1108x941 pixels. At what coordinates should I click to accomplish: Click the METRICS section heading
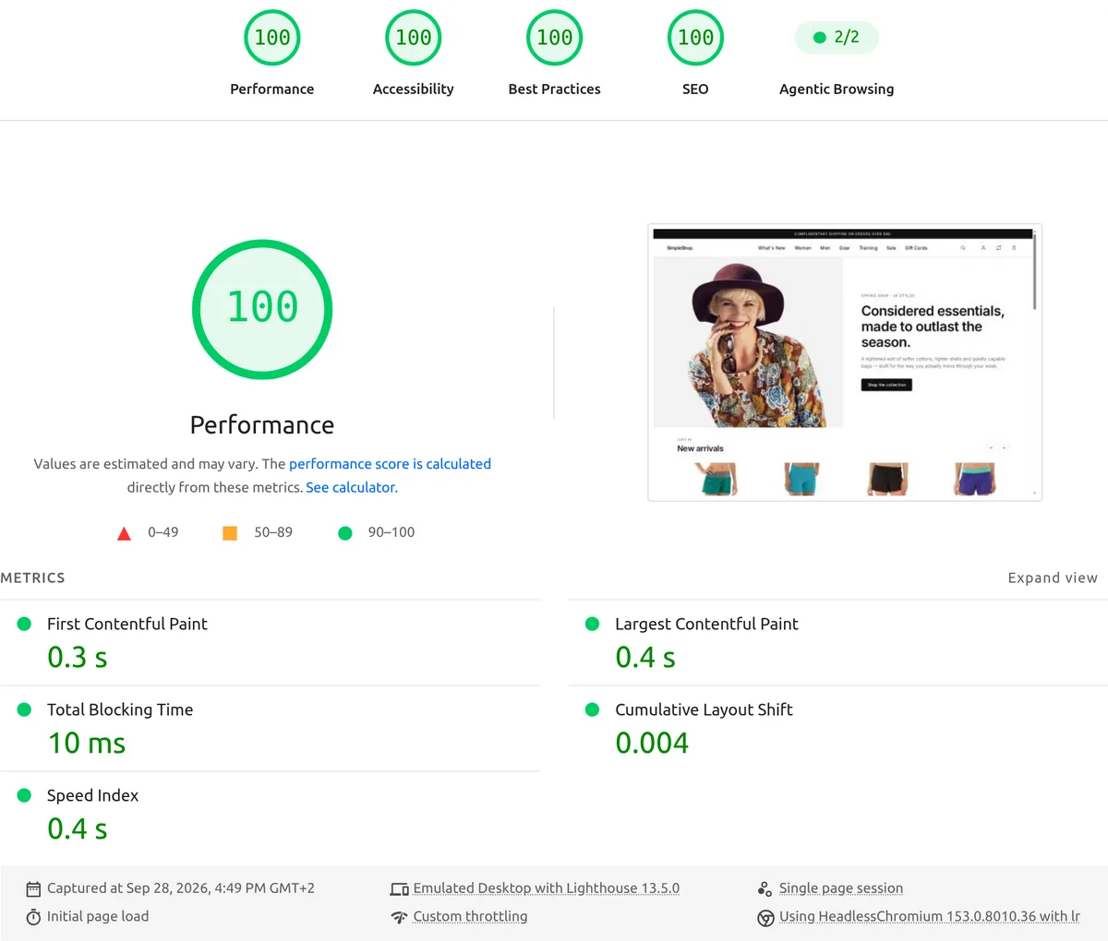click(32, 578)
